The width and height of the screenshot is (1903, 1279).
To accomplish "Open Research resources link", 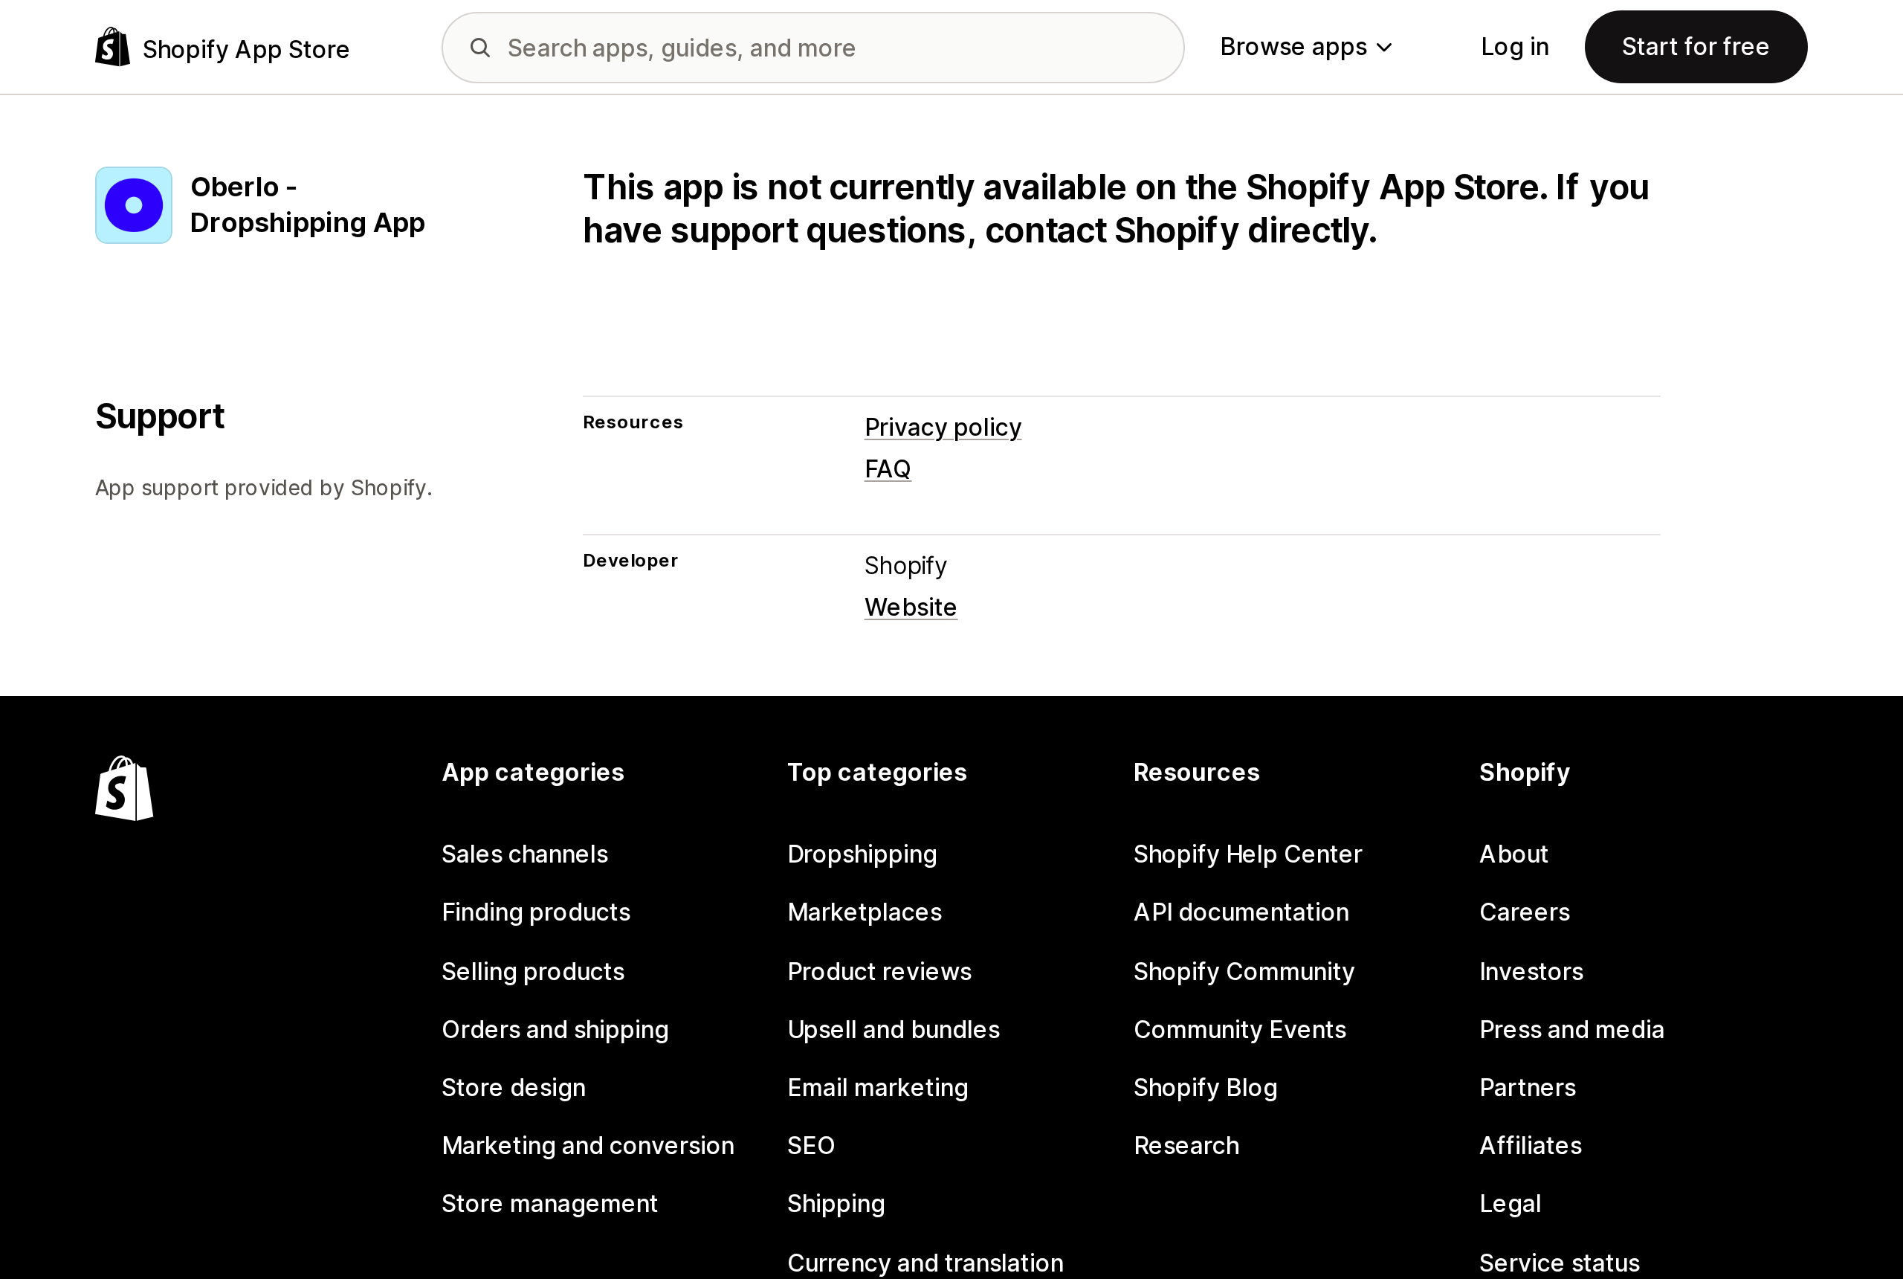I will tap(1186, 1145).
